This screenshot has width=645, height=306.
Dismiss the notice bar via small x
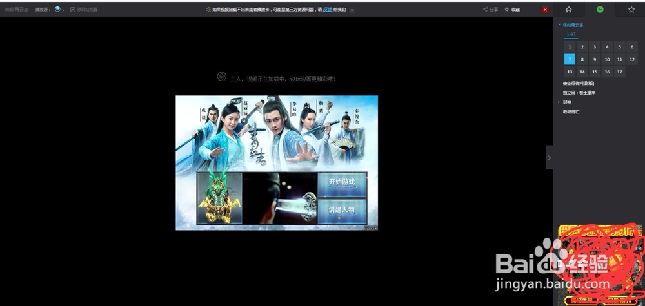pyautogui.click(x=352, y=10)
